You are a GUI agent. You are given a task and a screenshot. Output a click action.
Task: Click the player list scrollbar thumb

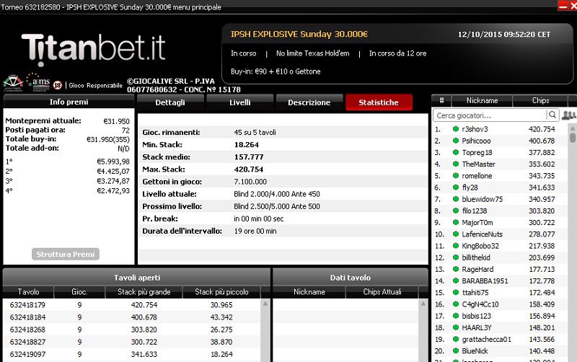(x=572, y=138)
